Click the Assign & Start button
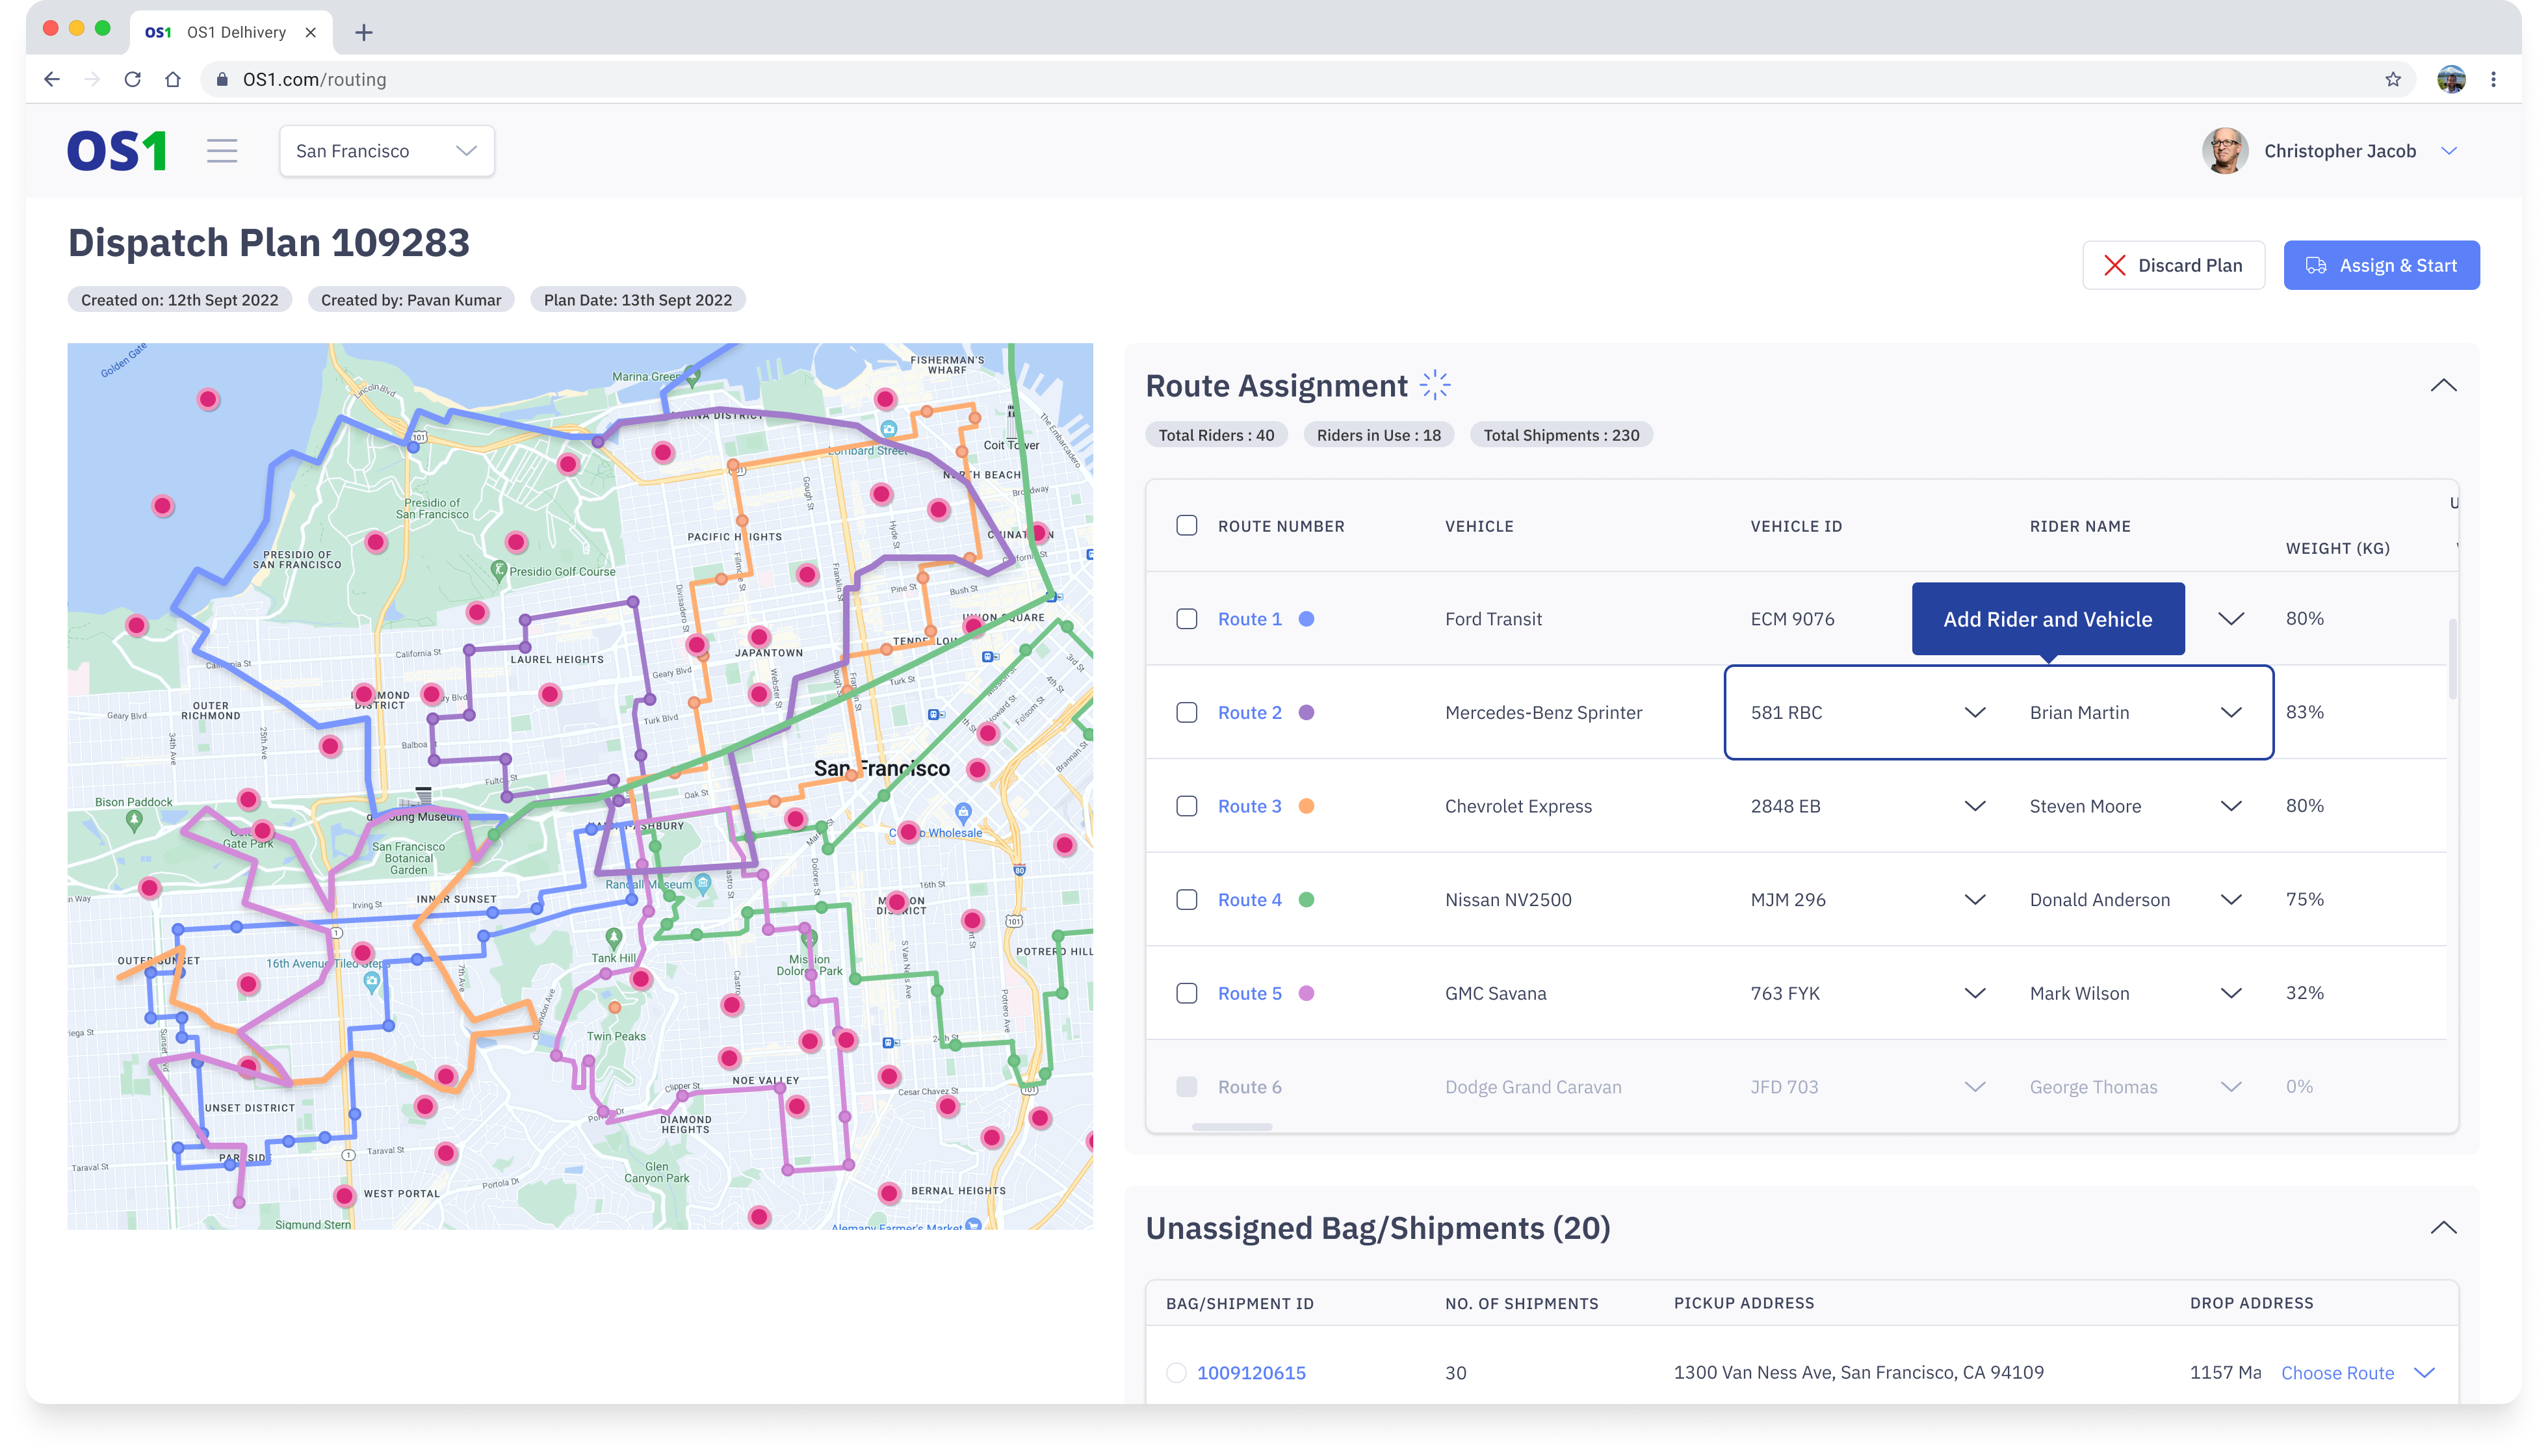The height and width of the screenshot is (1456, 2548). point(2380,265)
